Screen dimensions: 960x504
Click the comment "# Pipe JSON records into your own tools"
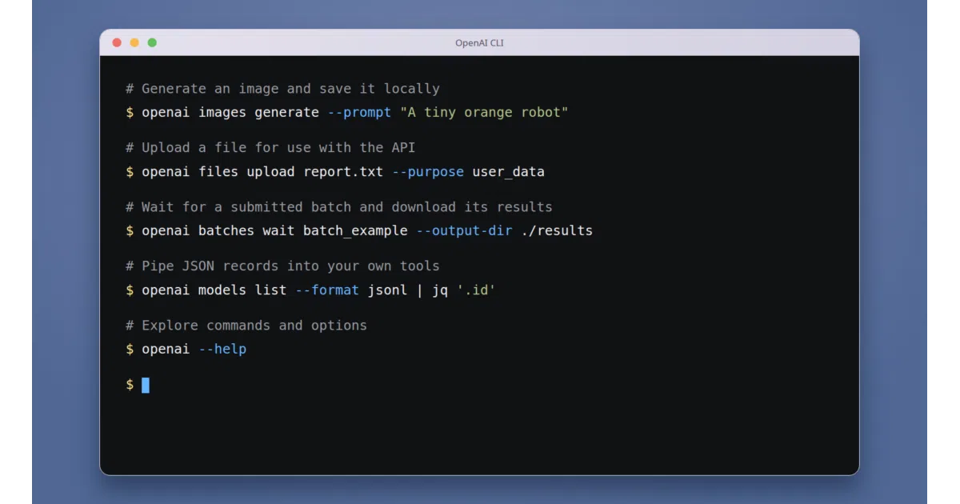[x=282, y=266]
